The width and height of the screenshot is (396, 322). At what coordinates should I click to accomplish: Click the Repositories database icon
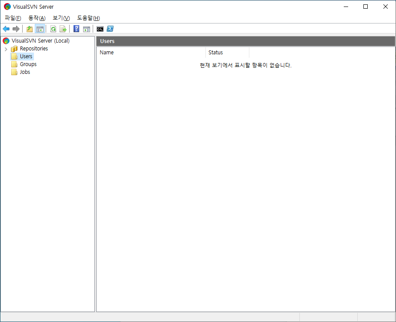14,49
